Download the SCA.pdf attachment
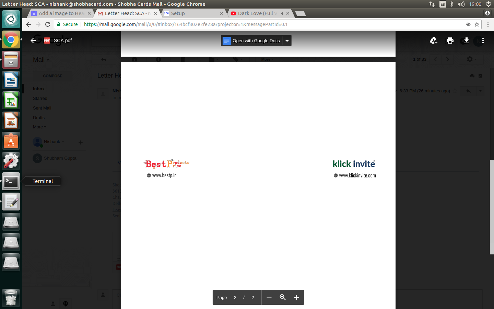494x309 pixels. 466,41
